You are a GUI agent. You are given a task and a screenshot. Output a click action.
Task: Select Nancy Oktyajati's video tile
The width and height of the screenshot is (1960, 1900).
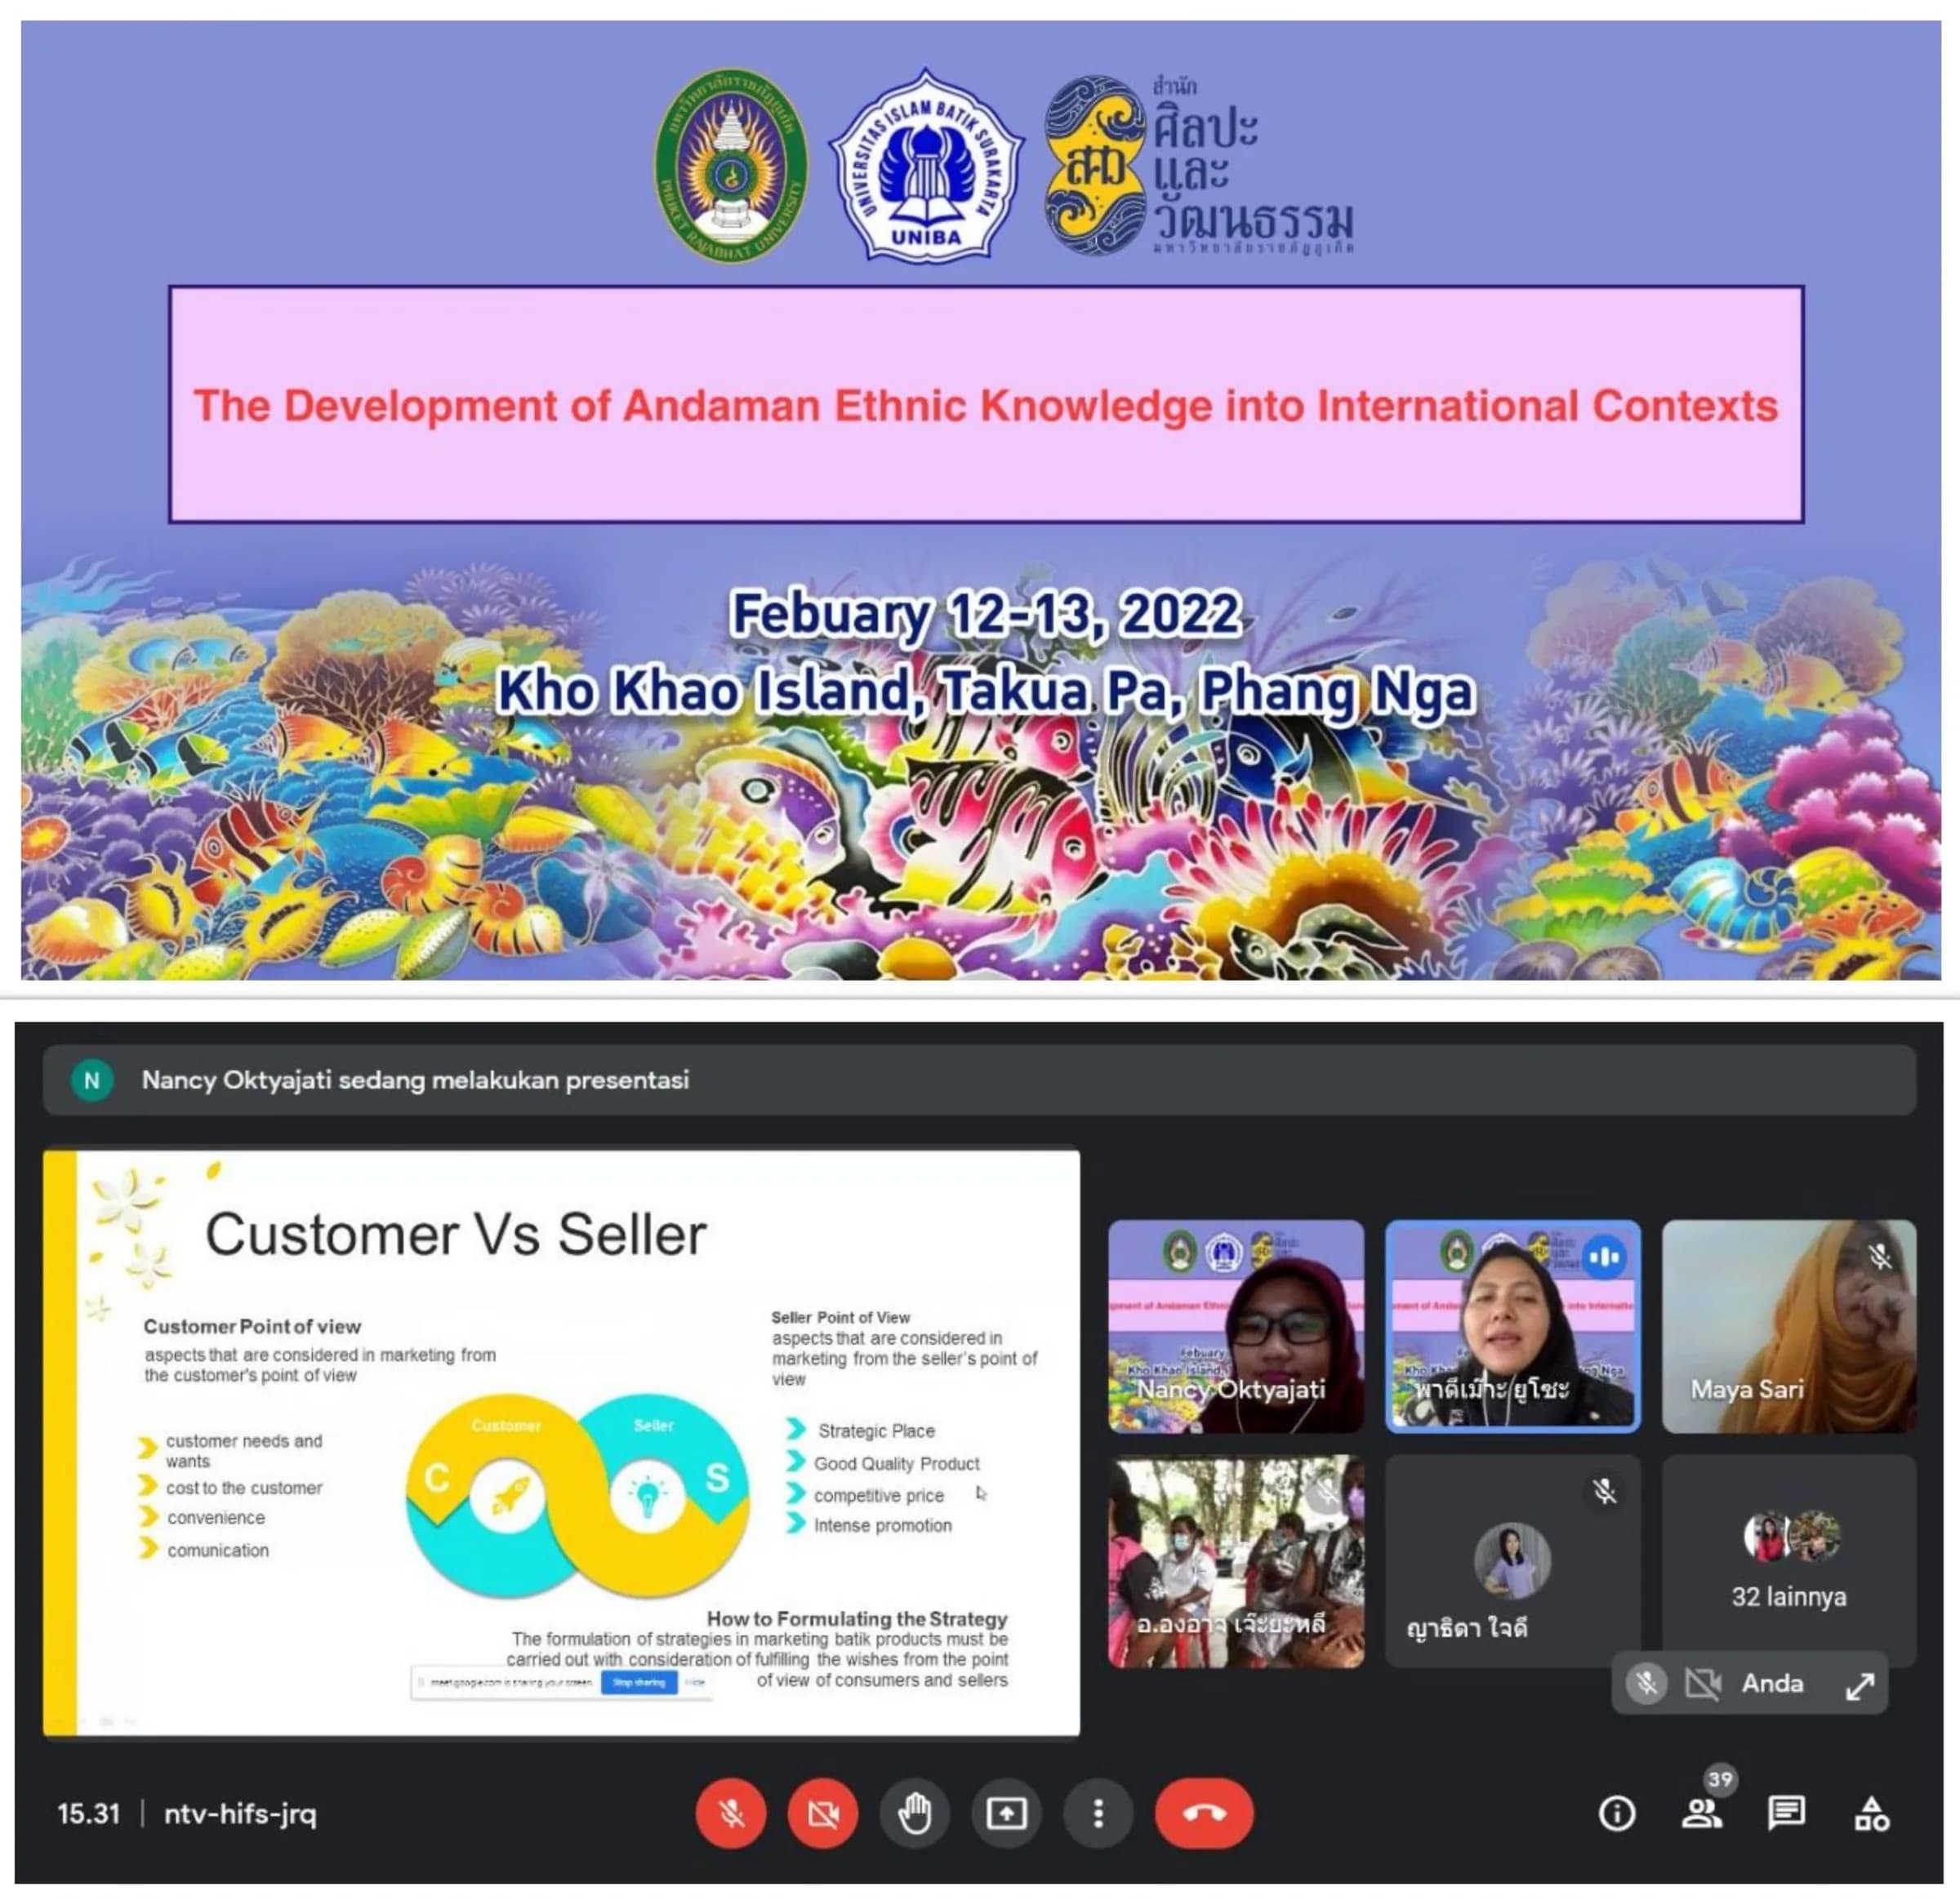tap(1236, 1326)
